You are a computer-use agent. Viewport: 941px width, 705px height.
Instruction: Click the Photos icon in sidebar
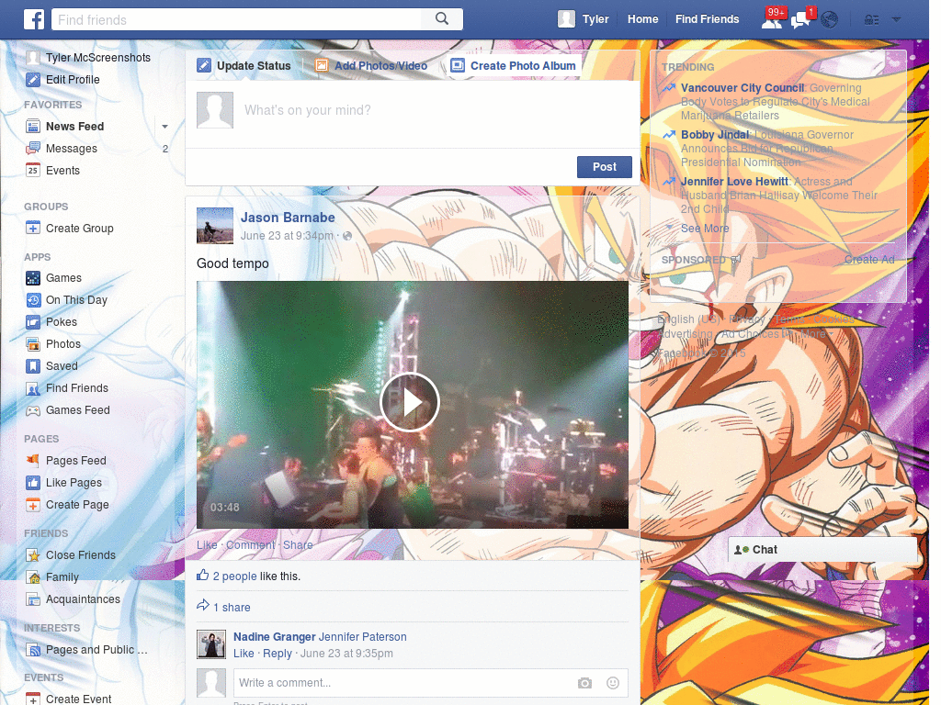pyautogui.click(x=33, y=344)
